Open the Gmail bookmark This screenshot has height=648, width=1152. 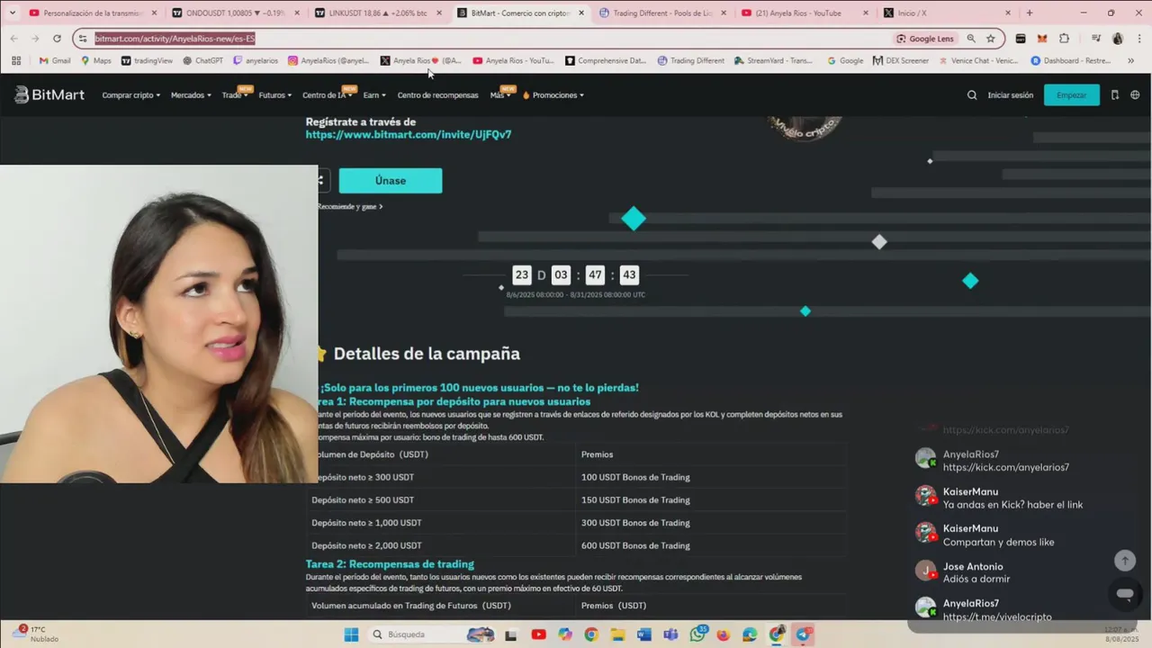pos(55,60)
